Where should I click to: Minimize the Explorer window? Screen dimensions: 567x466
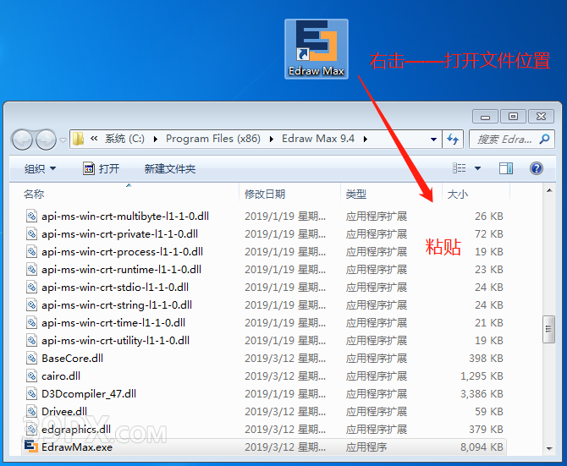(485, 117)
